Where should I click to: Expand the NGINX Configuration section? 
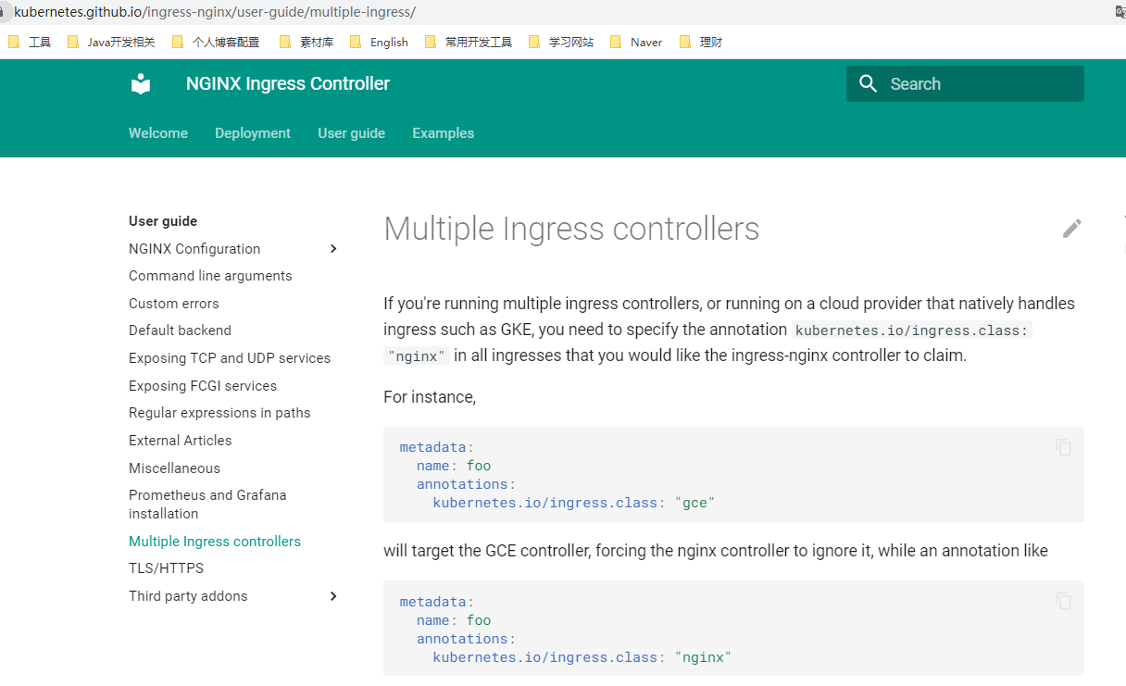coord(332,248)
